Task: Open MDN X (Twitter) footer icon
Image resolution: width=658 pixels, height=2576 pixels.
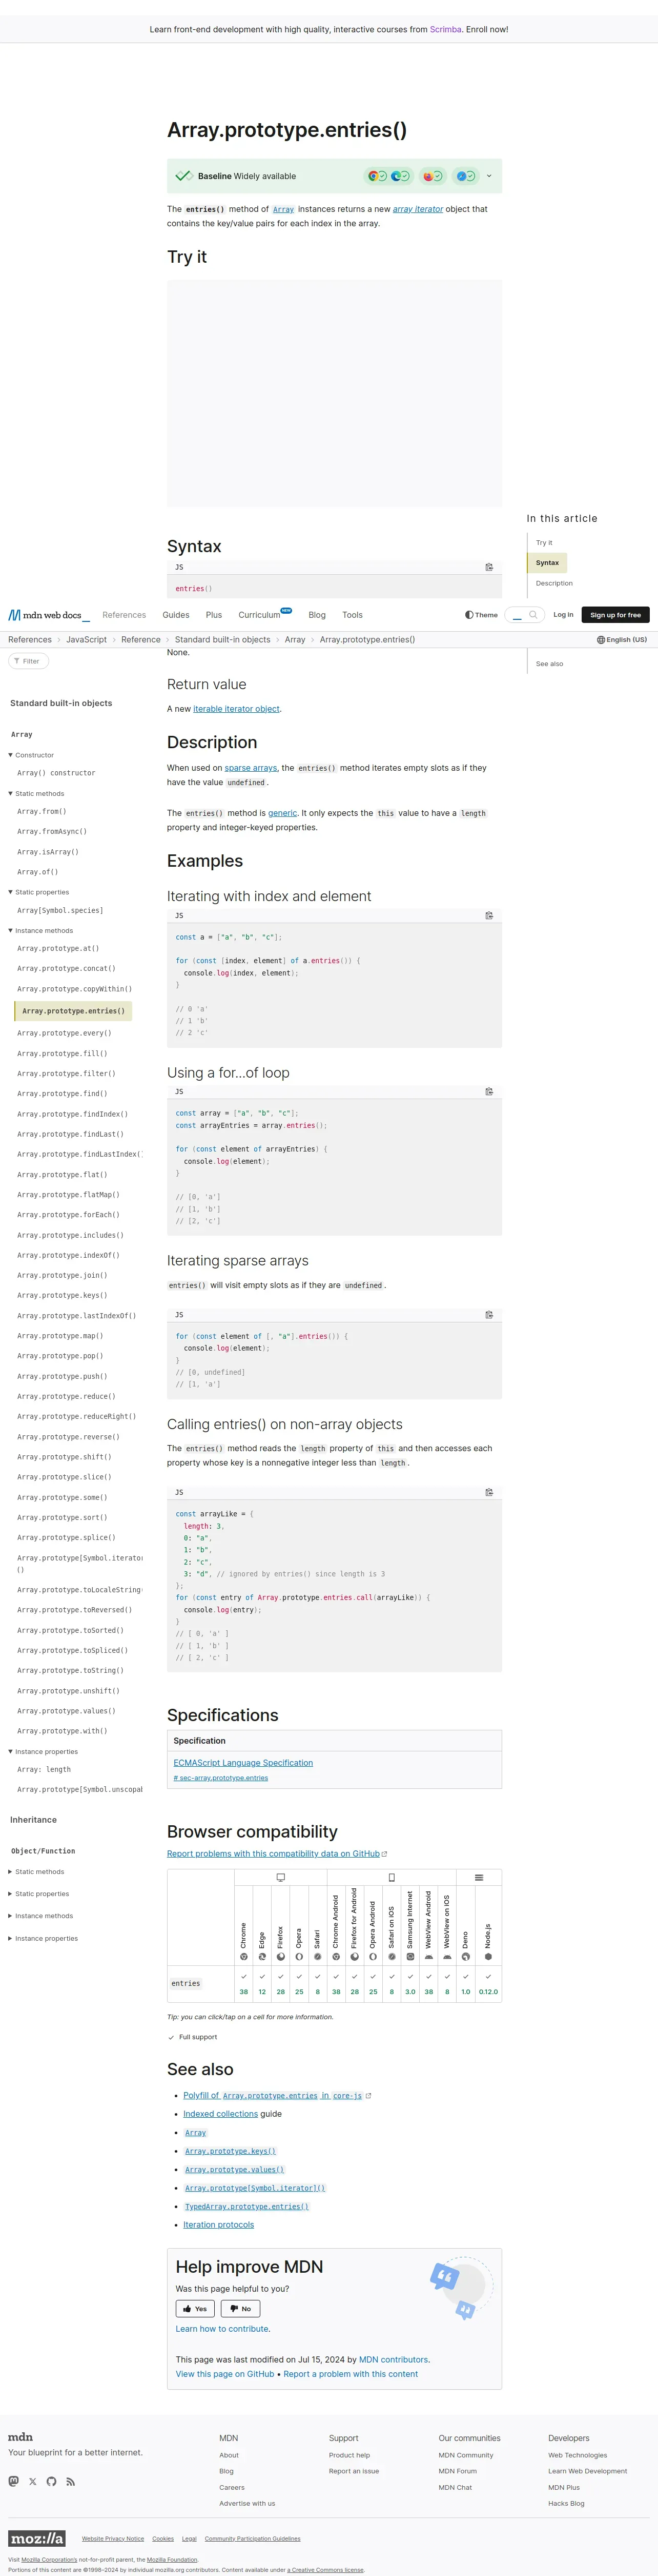Action: [33, 2482]
